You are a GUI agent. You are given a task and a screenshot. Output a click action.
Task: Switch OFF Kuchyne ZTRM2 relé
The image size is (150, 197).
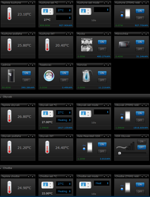pyautogui.click(x=140, y=18)
